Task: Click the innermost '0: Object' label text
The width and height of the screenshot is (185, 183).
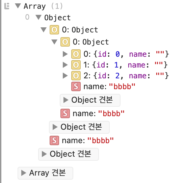Action: pyautogui.click(x=91, y=42)
